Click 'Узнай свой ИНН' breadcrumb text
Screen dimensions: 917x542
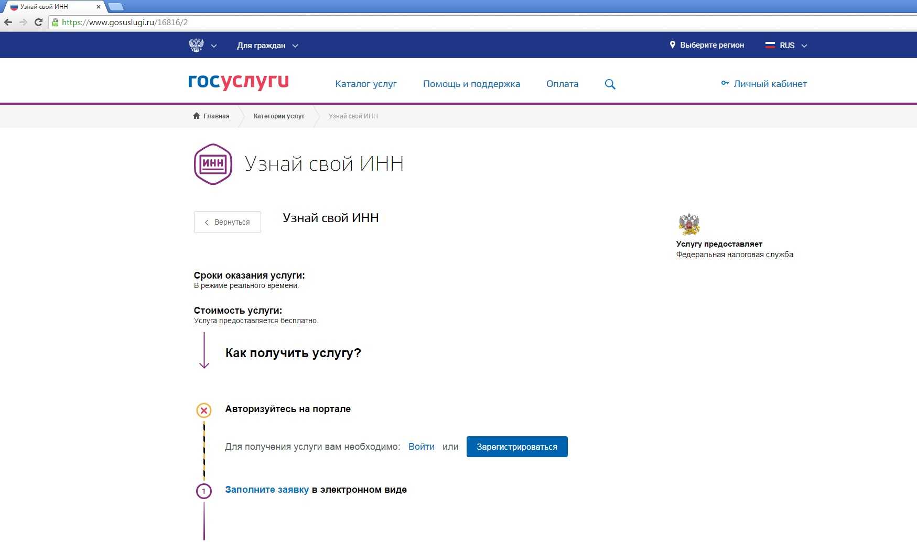pyautogui.click(x=353, y=116)
